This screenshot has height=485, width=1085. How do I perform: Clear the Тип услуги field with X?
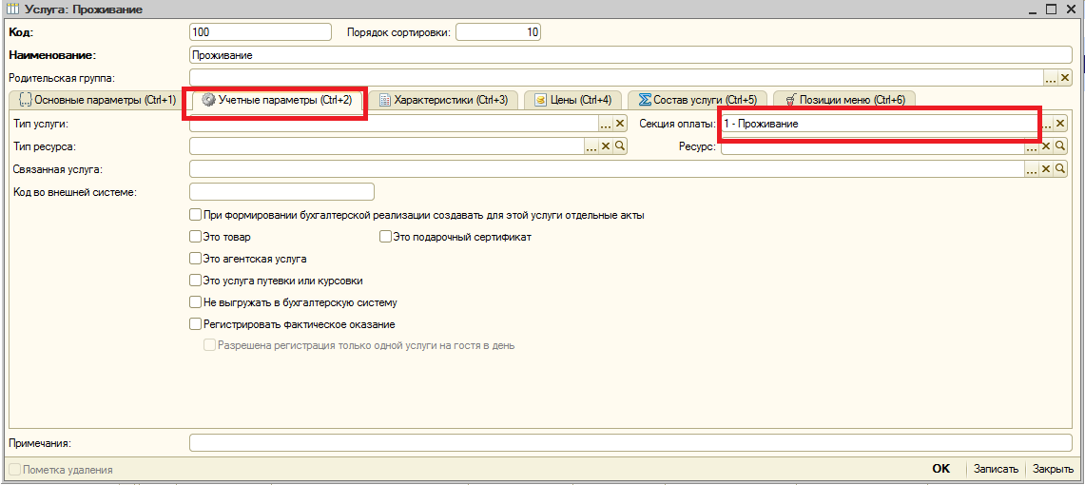[x=619, y=124]
